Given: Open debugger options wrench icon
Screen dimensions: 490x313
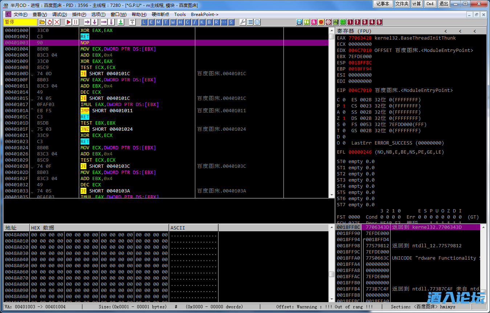Looking at the screenshot, I should [242, 22].
